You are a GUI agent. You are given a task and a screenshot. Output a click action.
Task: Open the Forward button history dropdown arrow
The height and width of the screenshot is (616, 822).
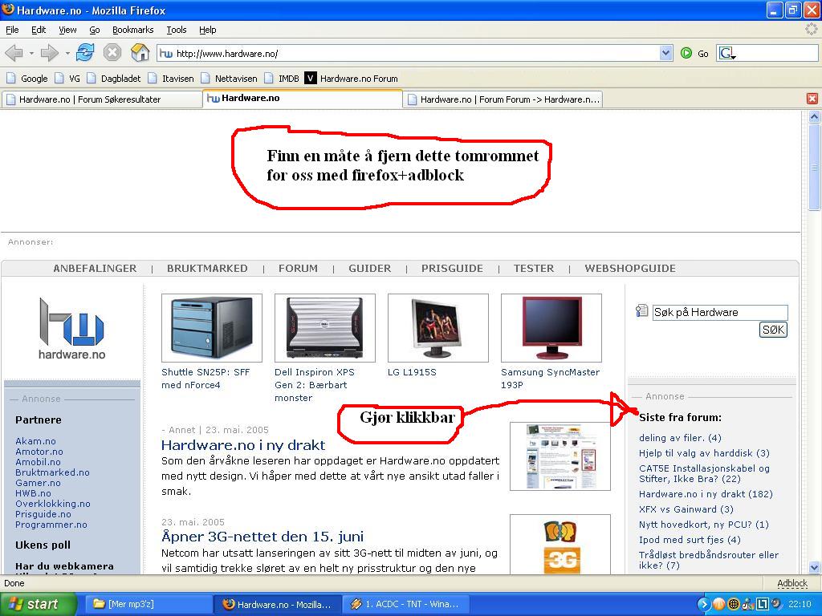(x=67, y=53)
